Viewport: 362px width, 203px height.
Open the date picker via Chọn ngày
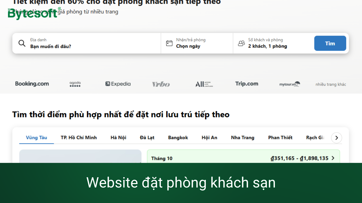[188, 46]
